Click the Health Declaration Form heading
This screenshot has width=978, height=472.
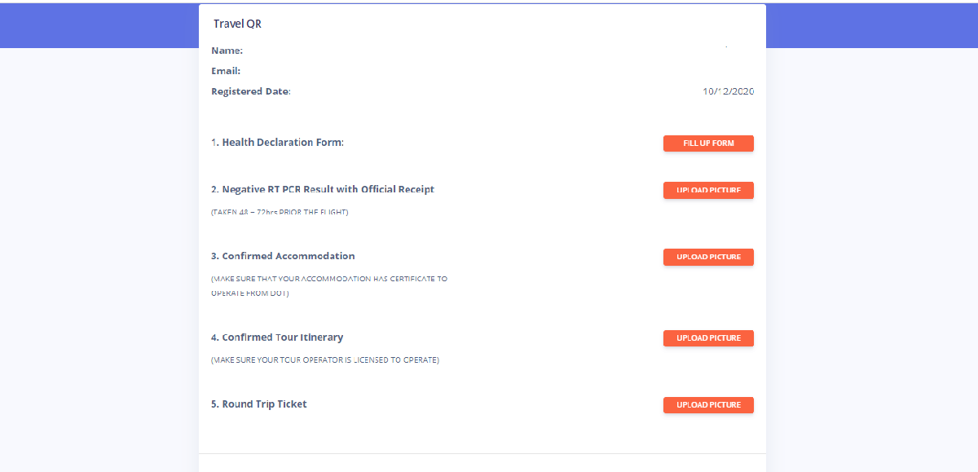tap(277, 143)
